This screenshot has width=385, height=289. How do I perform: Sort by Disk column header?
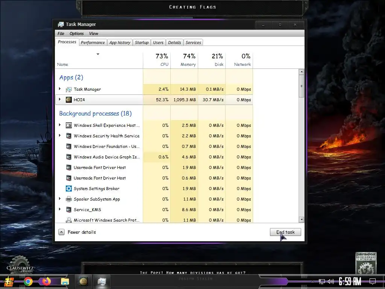pos(212,60)
